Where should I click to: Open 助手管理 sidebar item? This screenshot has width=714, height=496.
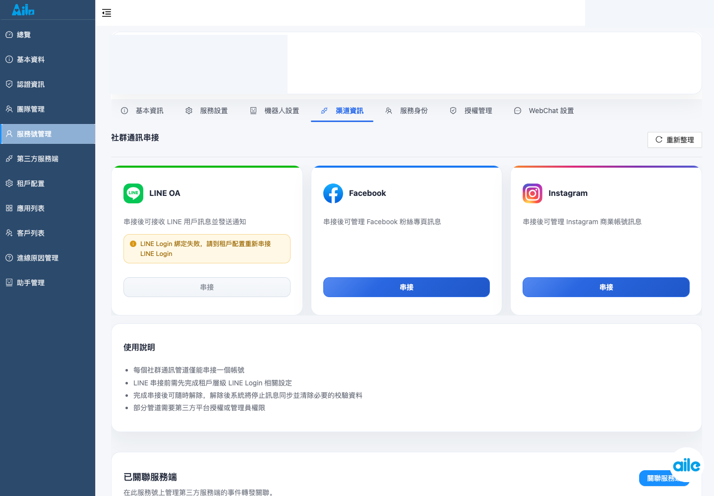(48, 283)
